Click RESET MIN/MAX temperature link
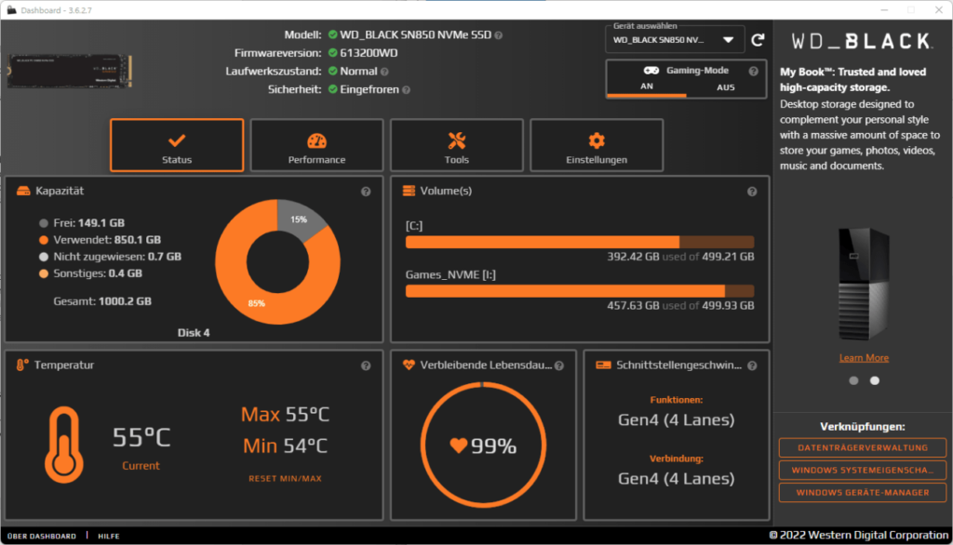The width and height of the screenshot is (953, 545). click(x=285, y=479)
